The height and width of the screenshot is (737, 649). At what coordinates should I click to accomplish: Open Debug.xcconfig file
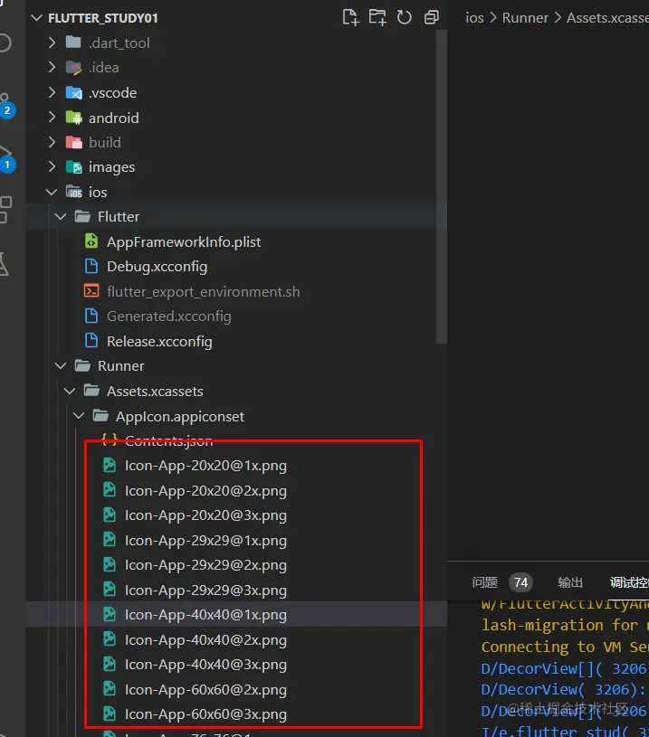pyautogui.click(x=157, y=267)
